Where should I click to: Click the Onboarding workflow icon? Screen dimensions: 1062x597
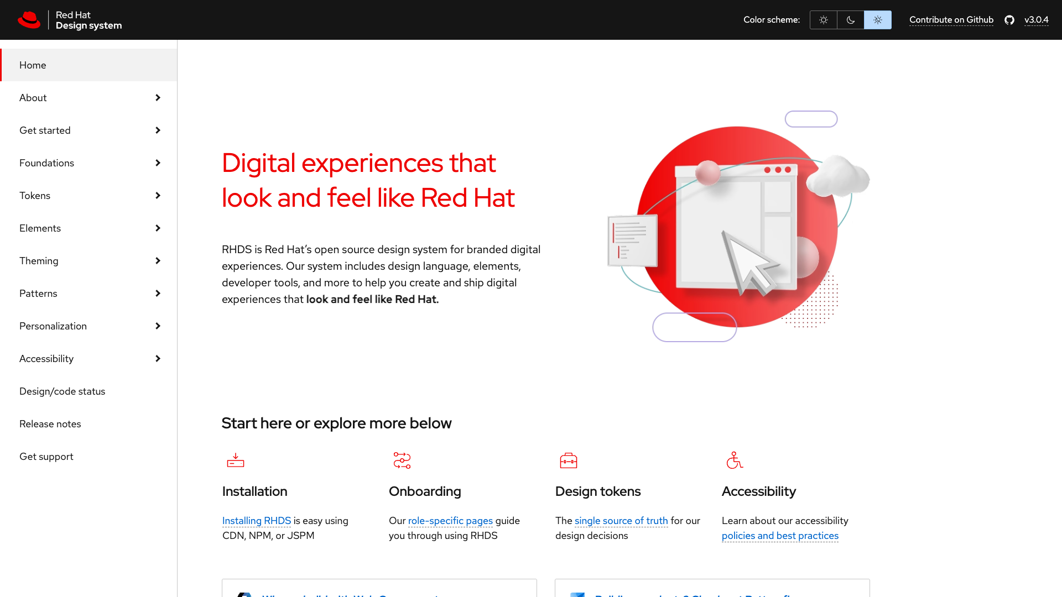[x=402, y=460]
